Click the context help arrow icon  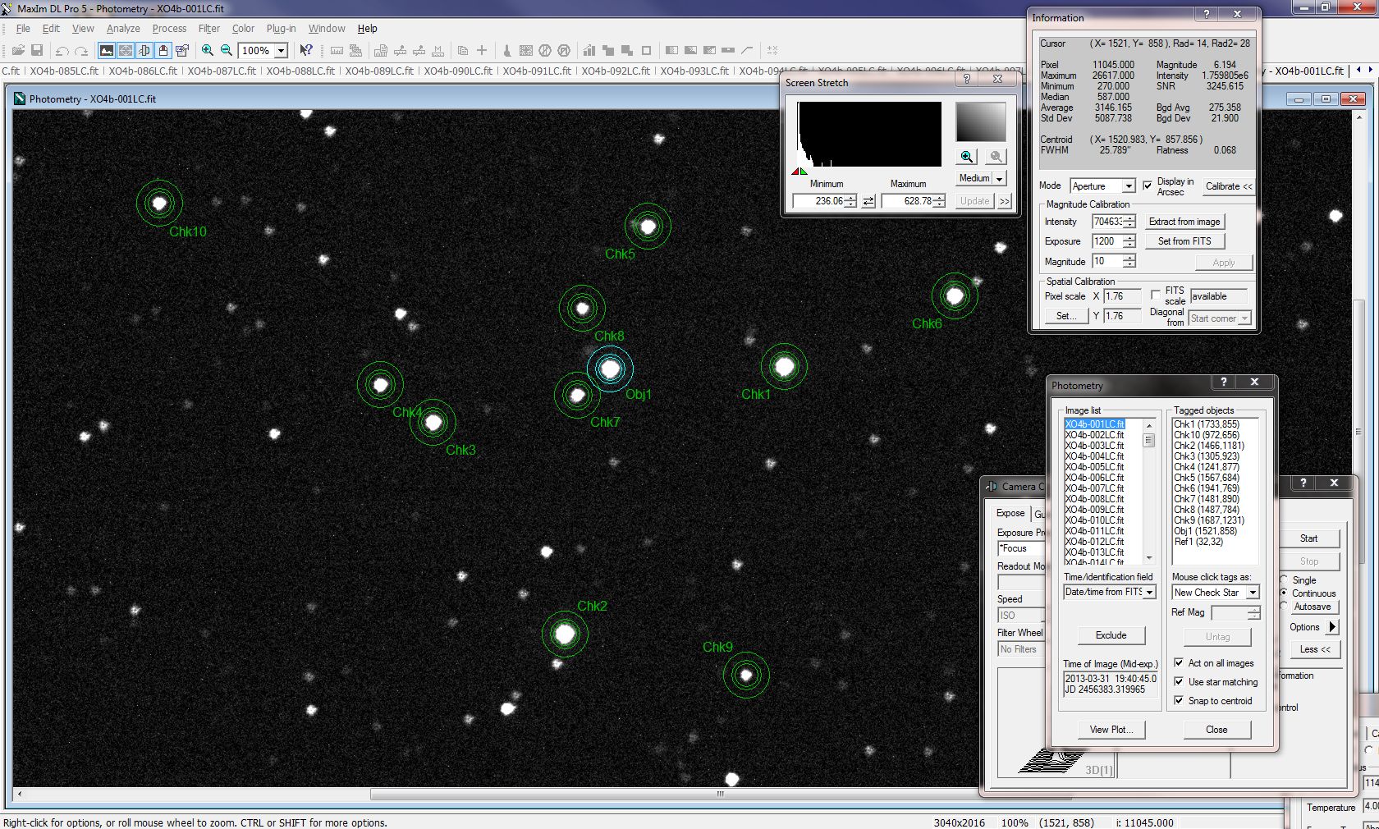(305, 50)
